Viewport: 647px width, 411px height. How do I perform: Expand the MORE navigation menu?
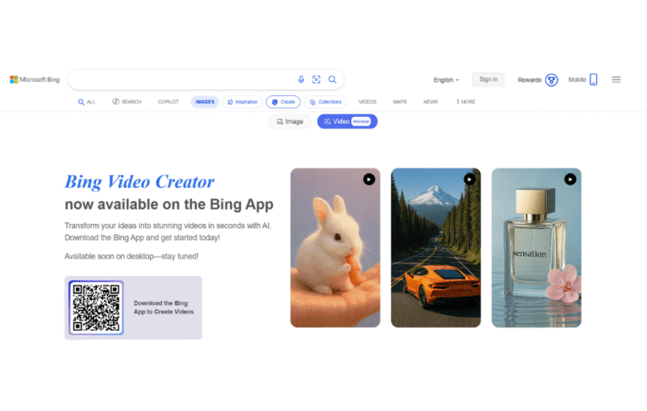point(466,102)
